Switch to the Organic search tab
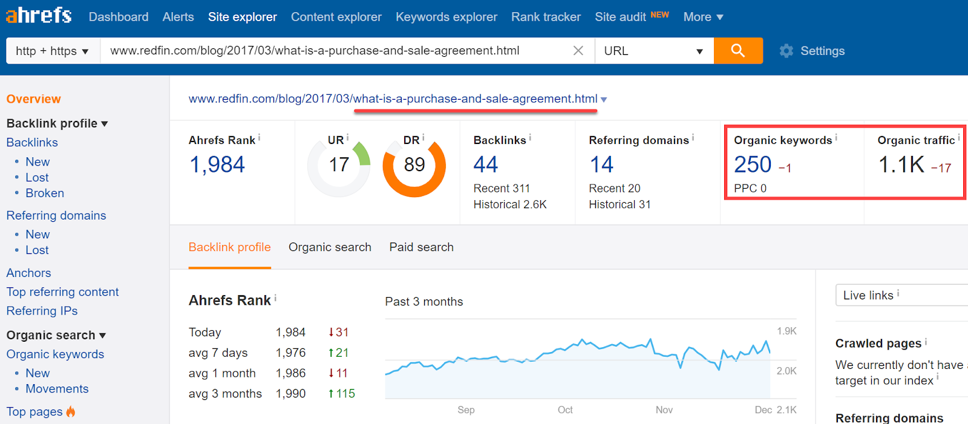968x424 pixels. pos(330,247)
